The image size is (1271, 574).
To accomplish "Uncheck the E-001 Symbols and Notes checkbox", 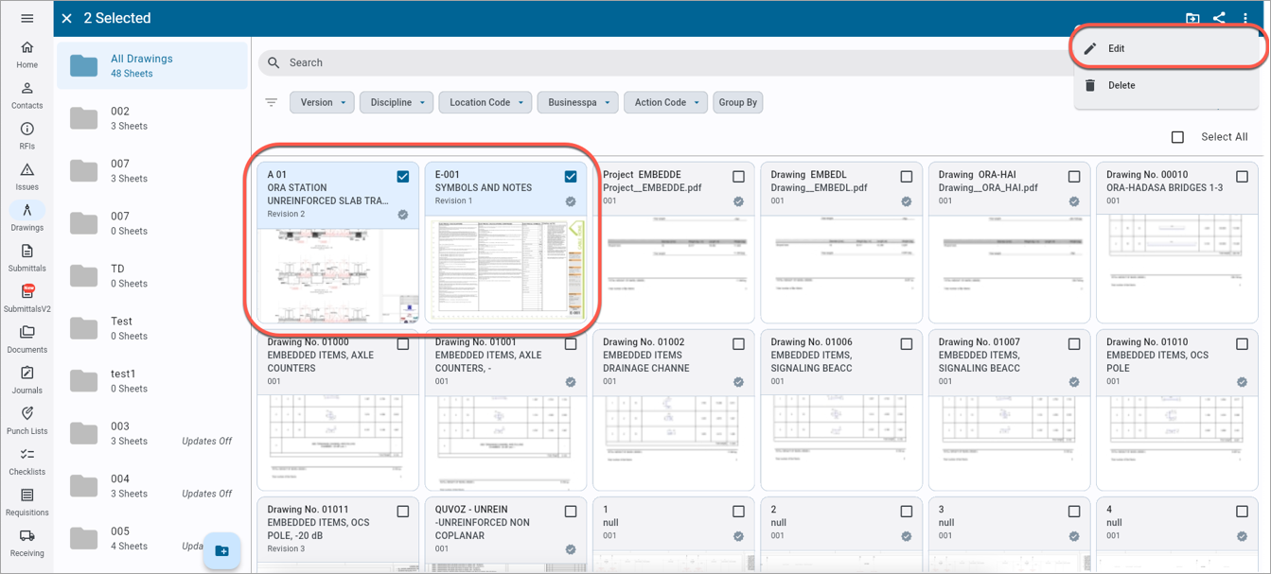I will [571, 177].
